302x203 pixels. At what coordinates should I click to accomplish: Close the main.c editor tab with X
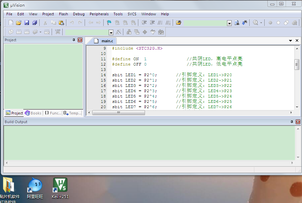[x=297, y=40]
